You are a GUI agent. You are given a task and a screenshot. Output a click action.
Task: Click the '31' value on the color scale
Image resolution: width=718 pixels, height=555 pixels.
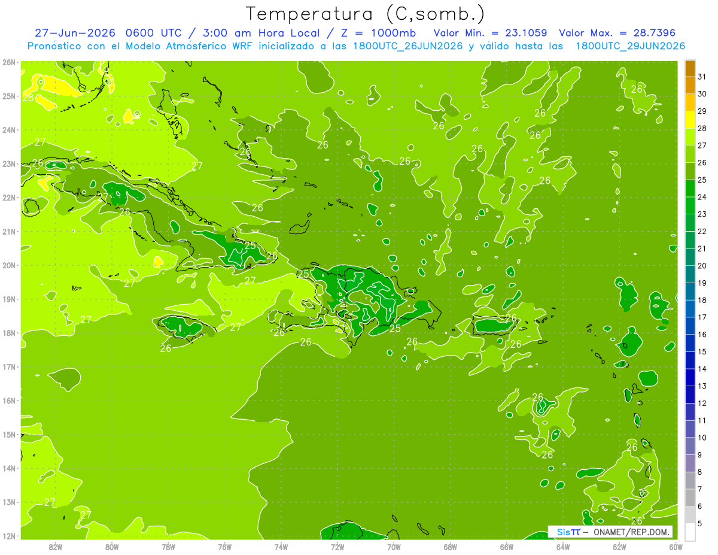point(702,77)
